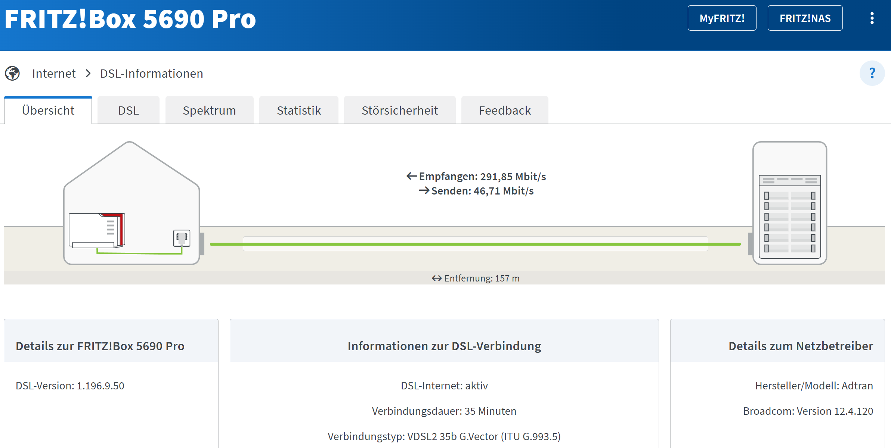Click the globe icon beside Internet

[12, 73]
